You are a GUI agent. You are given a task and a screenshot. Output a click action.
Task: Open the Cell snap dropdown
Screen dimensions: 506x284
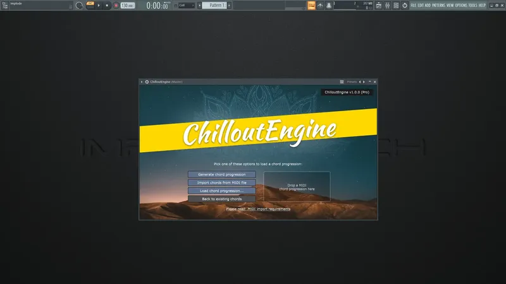(x=187, y=6)
